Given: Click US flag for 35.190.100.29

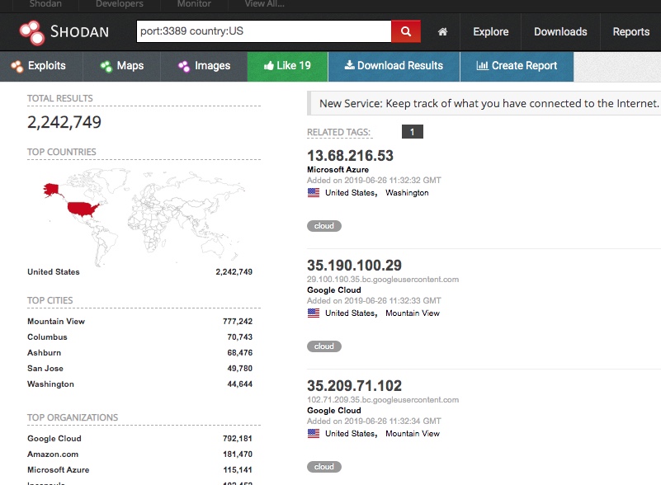Looking at the screenshot, I should 314,313.
